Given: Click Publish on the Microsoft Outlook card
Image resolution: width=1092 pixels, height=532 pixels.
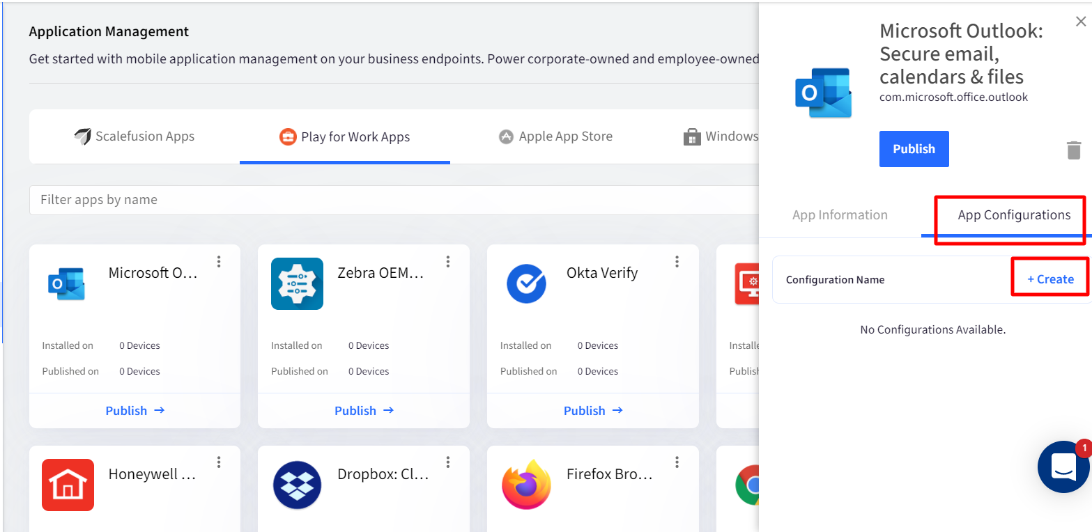Looking at the screenshot, I should click(x=134, y=411).
